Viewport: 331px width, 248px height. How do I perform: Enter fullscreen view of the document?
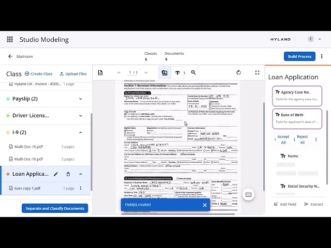(x=257, y=72)
